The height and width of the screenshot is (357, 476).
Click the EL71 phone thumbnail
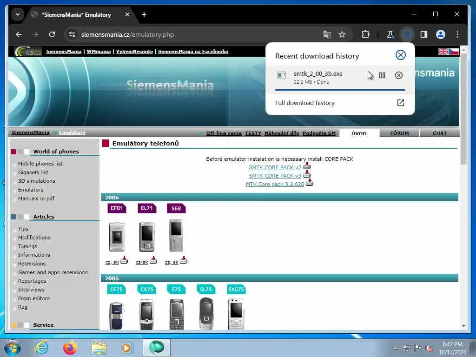coord(146,237)
